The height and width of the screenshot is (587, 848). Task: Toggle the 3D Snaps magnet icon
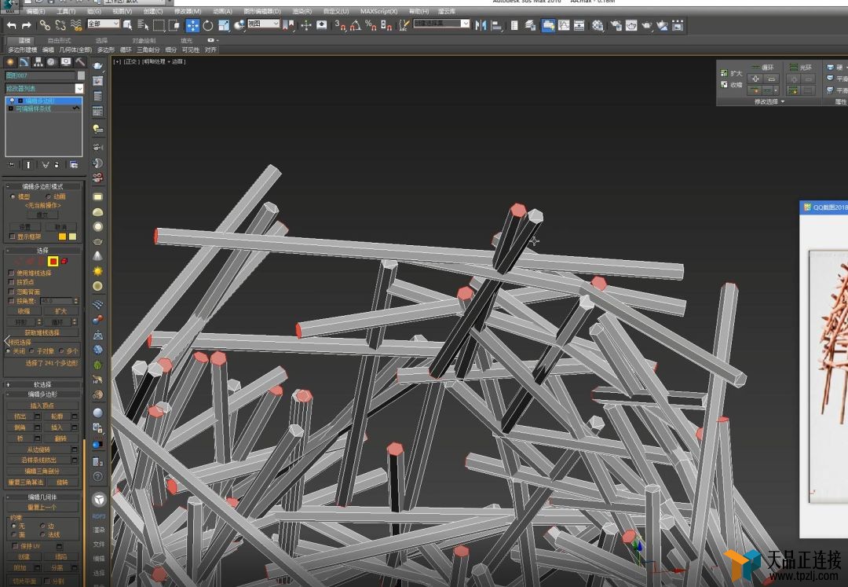[x=340, y=25]
